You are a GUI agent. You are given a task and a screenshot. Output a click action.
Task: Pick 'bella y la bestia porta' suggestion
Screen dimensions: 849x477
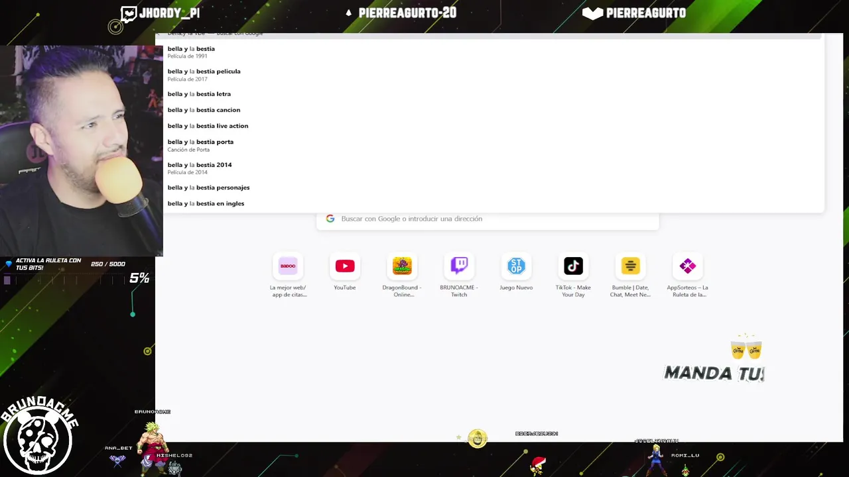point(493,145)
